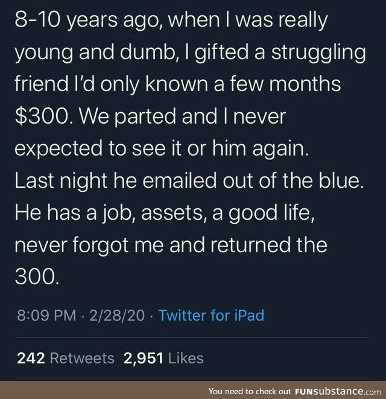The width and height of the screenshot is (386, 399).
Task: Click the 8:09 PM timestamp
Action: [x=46, y=315]
